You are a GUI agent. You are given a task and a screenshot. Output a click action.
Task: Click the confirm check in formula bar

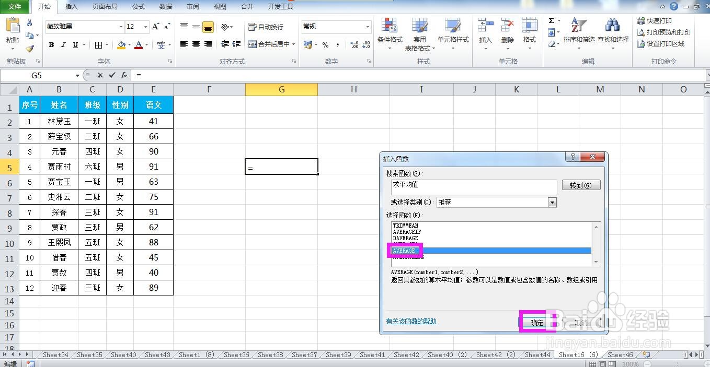tap(111, 75)
